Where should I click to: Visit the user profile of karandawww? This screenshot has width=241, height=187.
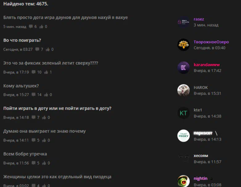coord(206,65)
